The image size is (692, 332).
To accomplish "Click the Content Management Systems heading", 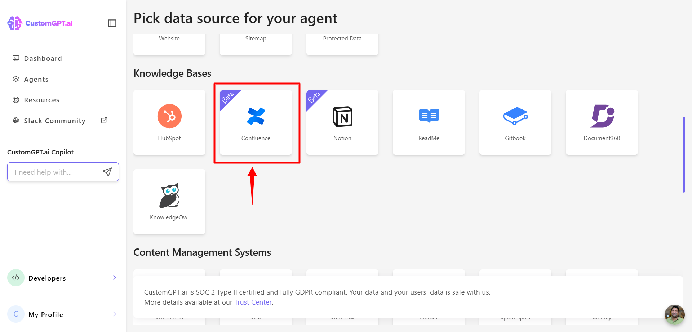I will (202, 252).
